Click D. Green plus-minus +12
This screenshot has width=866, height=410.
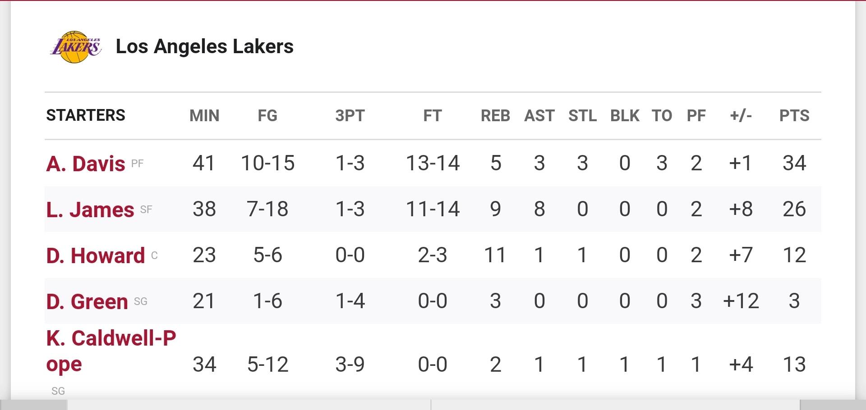pos(741,301)
